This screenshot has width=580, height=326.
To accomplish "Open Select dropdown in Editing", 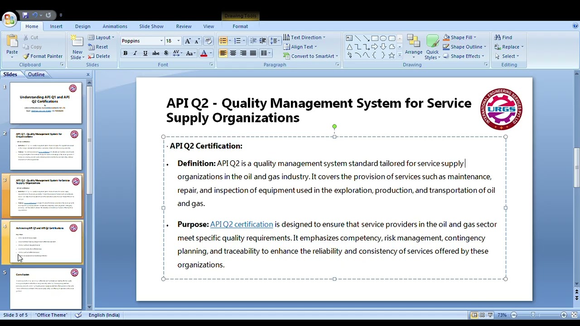I will (507, 56).
